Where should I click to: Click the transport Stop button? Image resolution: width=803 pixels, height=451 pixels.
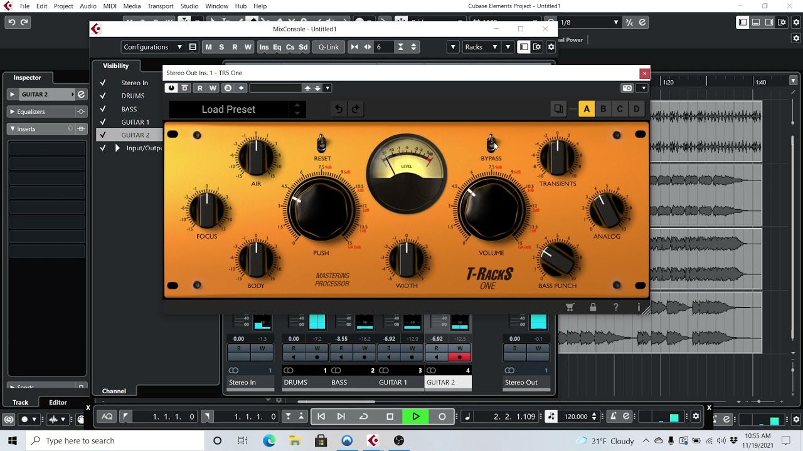pyautogui.click(x=390, y=417)
